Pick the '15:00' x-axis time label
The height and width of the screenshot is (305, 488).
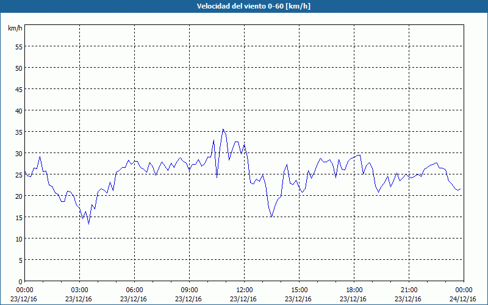click(299, 290)
